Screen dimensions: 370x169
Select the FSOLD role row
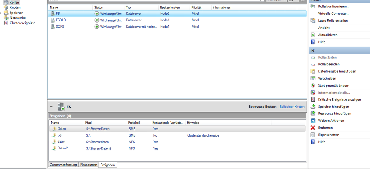(x=61, y=20)
